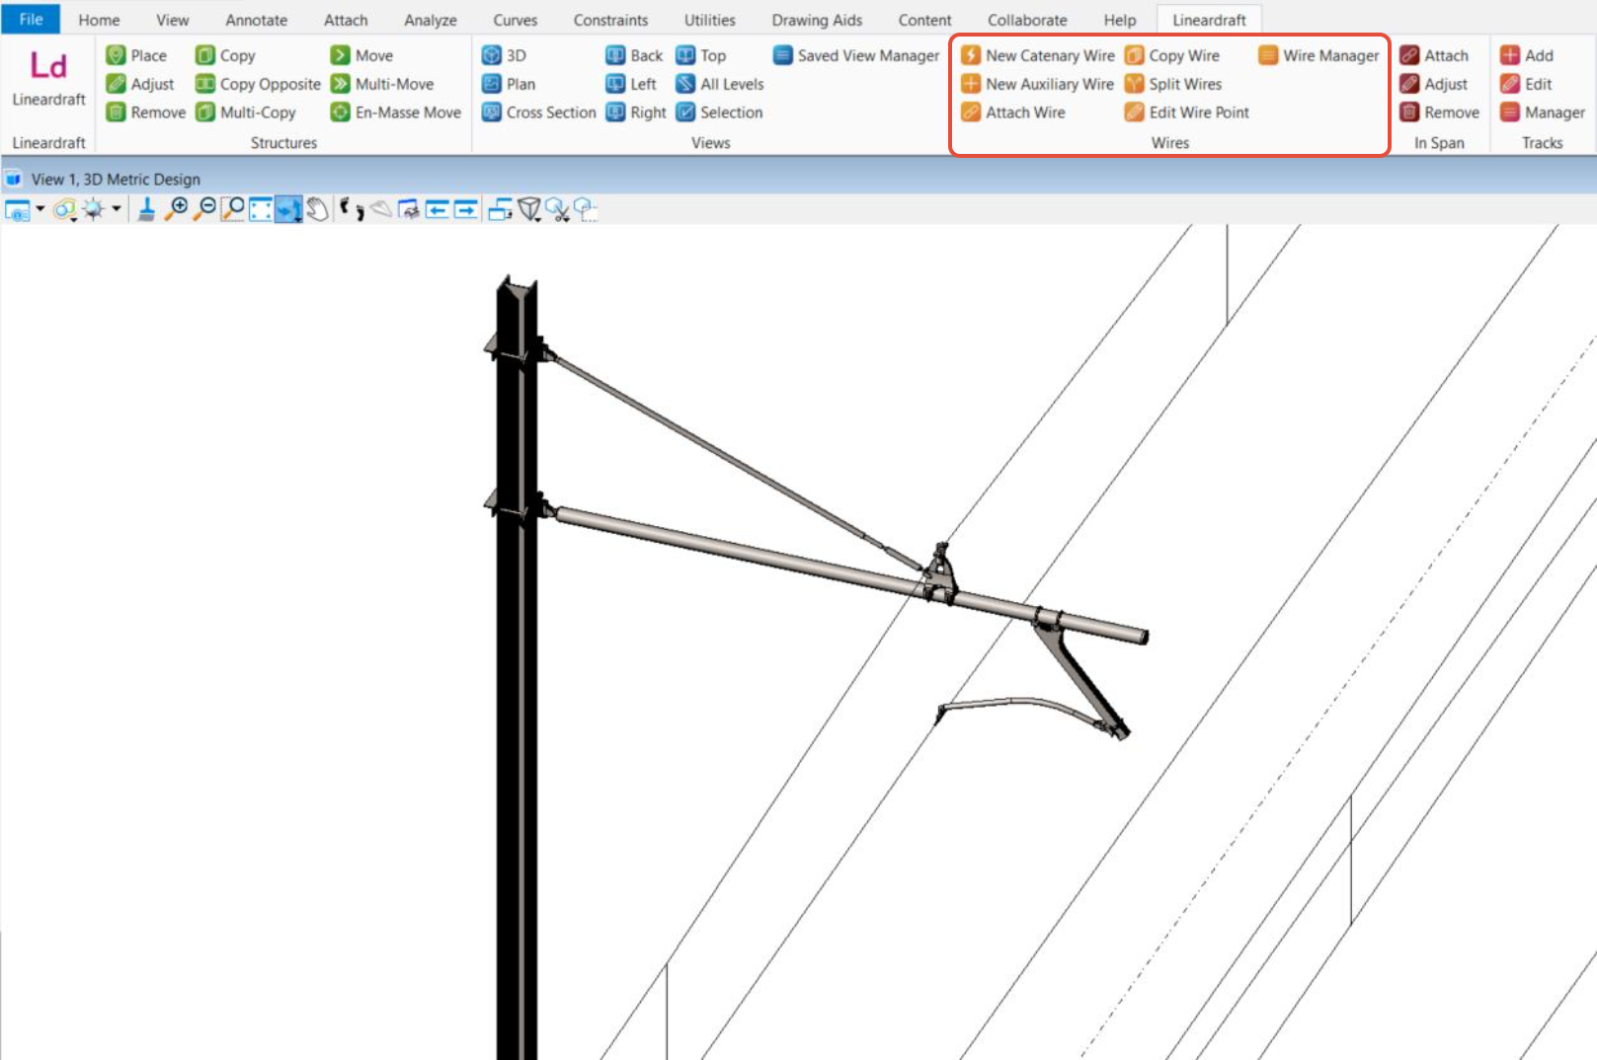Choose the Attach Wire tool
The height and width of the screenshot is (1060, 1597).
(x=1013, y=113)
